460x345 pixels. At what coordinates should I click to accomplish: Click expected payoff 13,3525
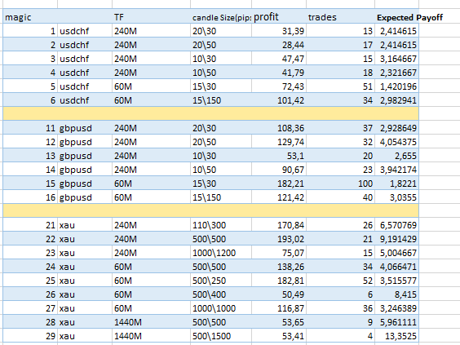pyautogui.click(x=396, y=335)
